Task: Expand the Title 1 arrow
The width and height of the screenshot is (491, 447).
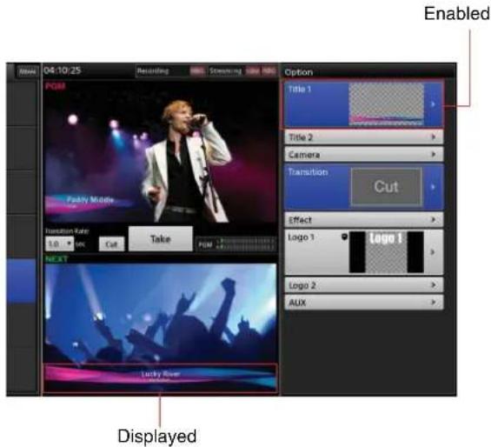Action: pos(433,104)
